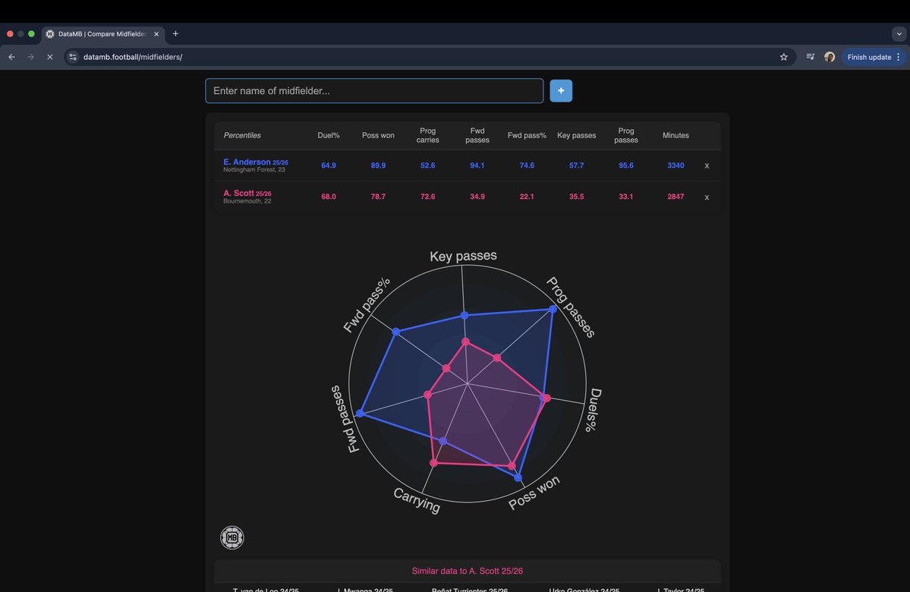This screenshot has width=910, height=592.
Task: Remove A. Scott from the comparison
Action: (707, 197)
